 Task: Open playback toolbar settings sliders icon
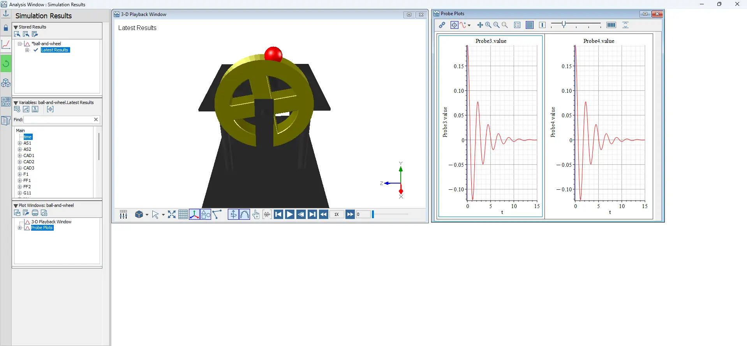(x=123, y=214)
